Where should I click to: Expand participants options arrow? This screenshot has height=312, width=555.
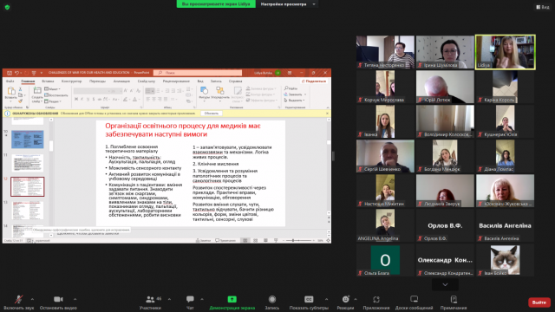coord(169,299)
